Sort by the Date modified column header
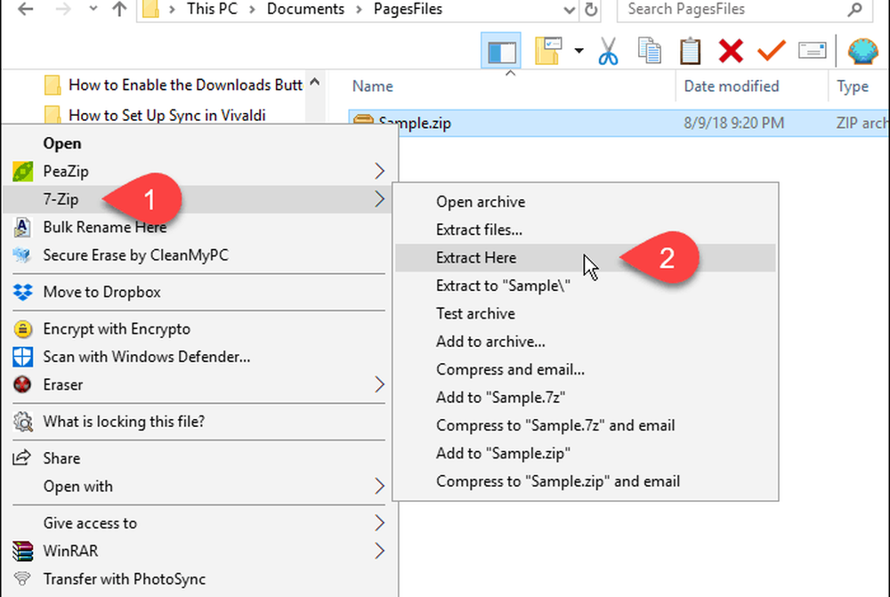The image size is (890, 597). click(x=732, y=86)
